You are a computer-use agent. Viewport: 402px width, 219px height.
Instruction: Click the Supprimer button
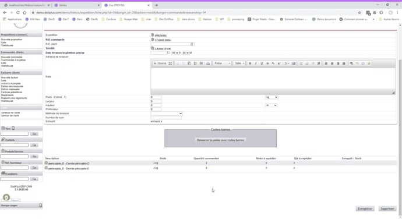[387, 209]
